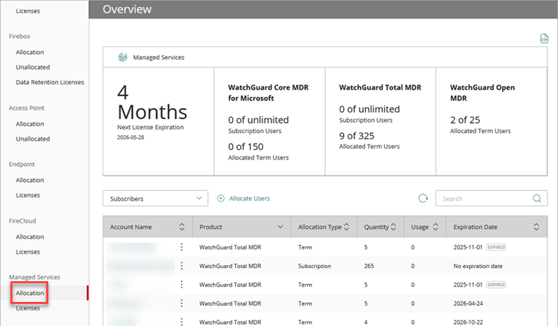558x326 pixels.
Task: Sort table by Expiration Date
Action: (536, 227)
